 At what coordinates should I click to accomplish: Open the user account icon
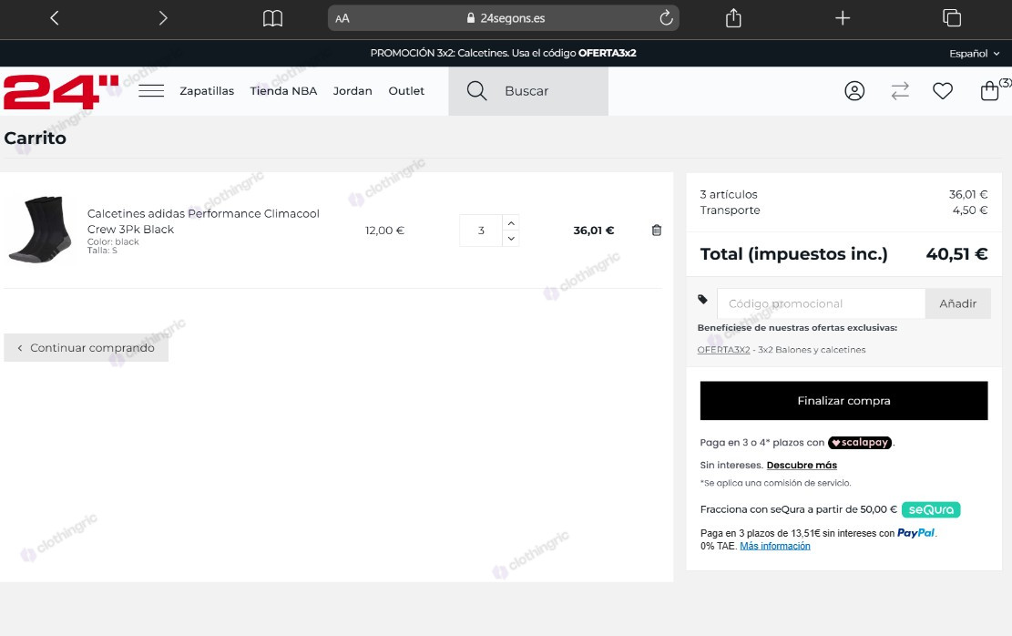(x=854, y=91)
